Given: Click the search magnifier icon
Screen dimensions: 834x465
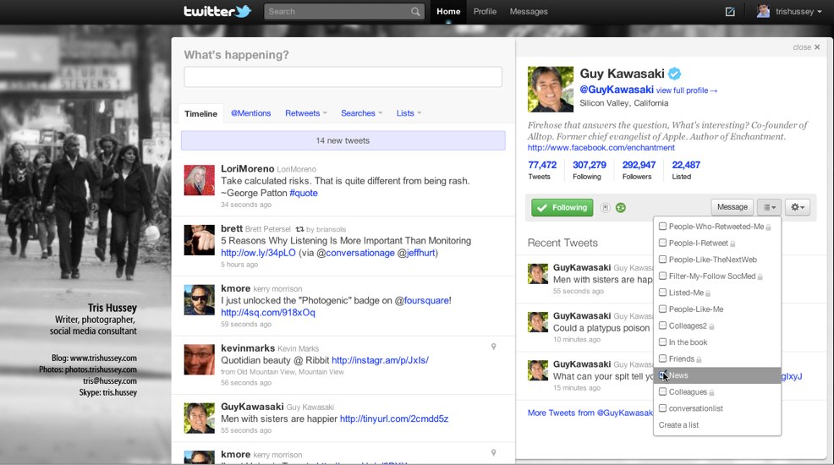Looking at the screenshot, I should 415,12.
